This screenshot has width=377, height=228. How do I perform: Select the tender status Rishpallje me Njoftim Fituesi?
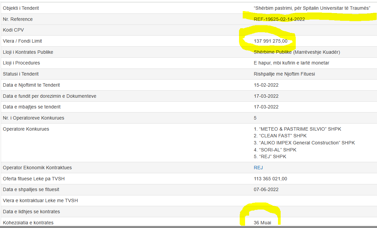(x=284, y=74)
